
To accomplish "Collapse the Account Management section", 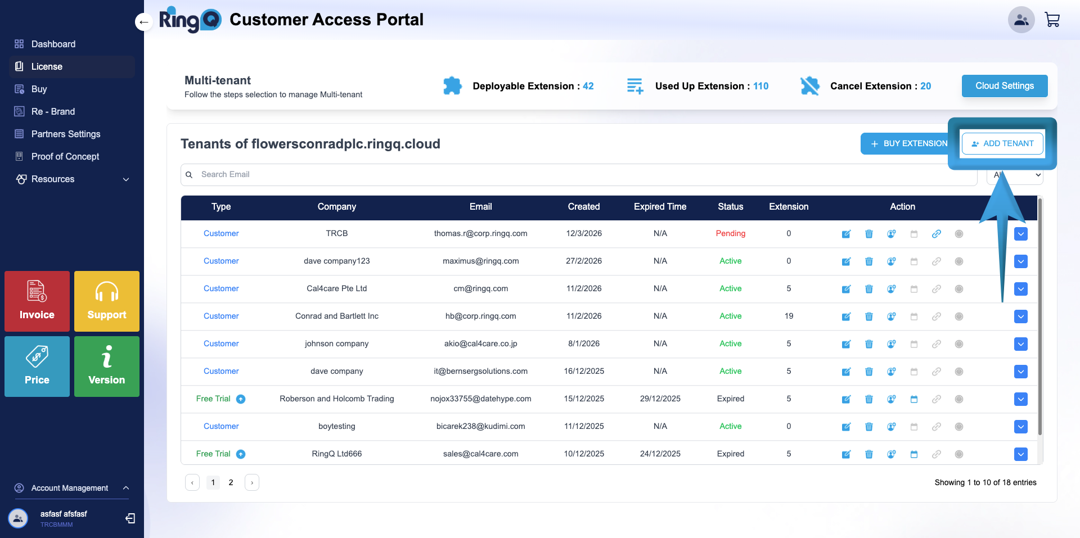I will pos(126,488).
